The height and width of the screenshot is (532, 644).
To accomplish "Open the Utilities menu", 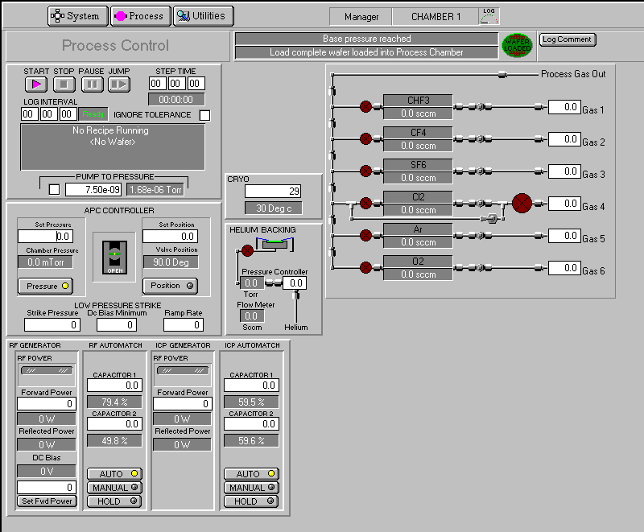I will click(204, 15).
